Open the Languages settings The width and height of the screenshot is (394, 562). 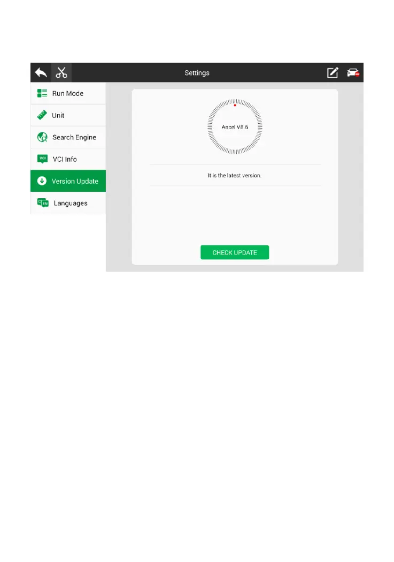68,203
